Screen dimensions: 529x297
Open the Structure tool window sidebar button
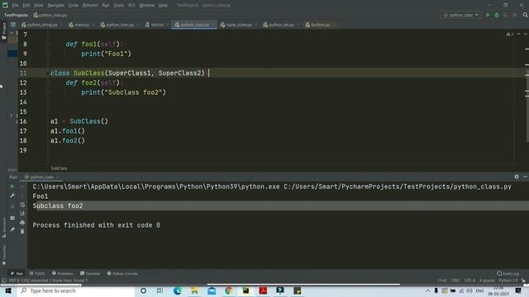pyautogui.click(x=3, y=228)
